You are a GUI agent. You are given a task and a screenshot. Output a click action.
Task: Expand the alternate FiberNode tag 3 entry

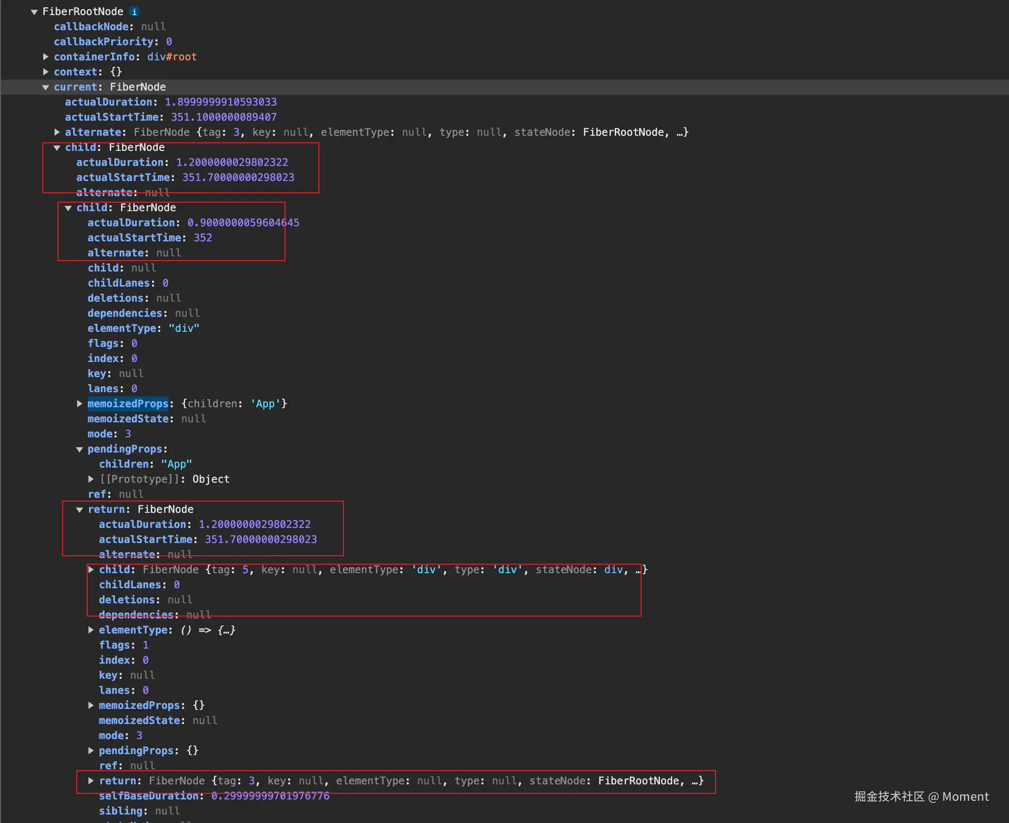[x=57, y=132]
